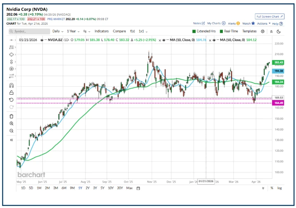This screenshot has width=296, height=208.
Task: Click the undo arrow icon
Action: tap(12, 99)
